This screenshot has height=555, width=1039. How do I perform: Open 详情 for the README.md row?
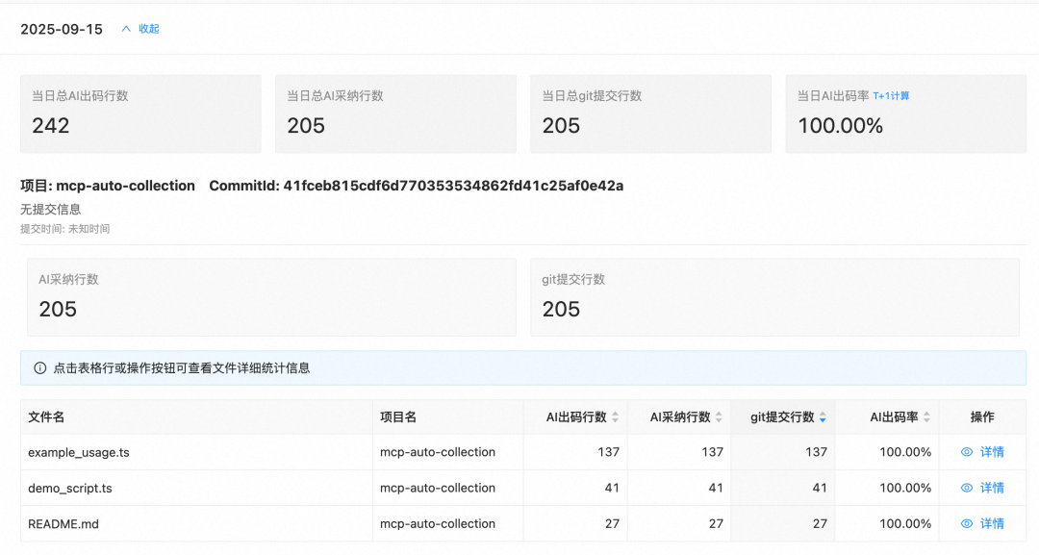pyautogui.click(x=991, y=523)
